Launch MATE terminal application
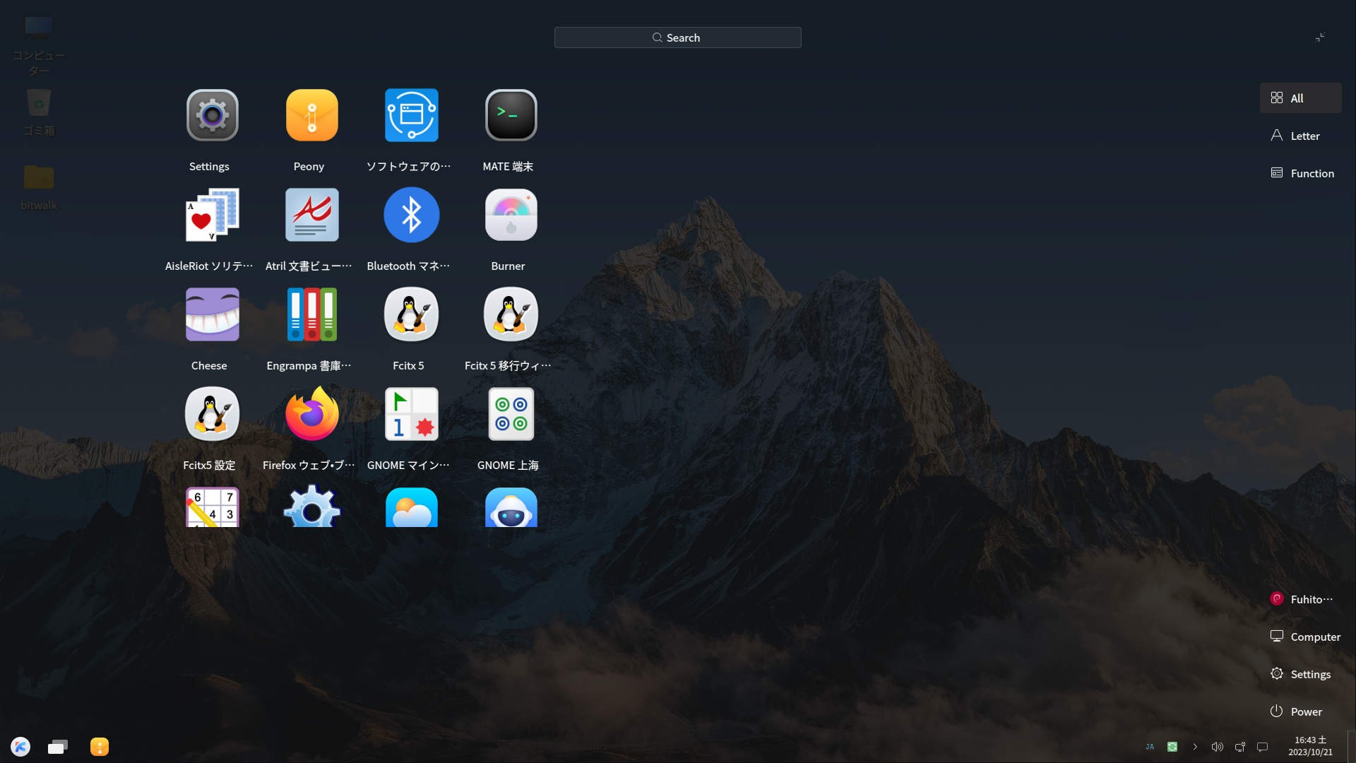1356x763 pixels. point(511,115)
